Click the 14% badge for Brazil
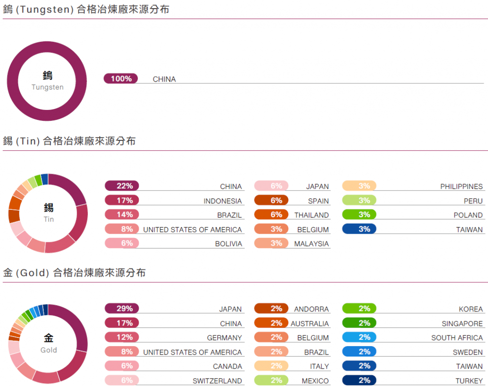Screen dimensions: 488x387 point(122,215)
